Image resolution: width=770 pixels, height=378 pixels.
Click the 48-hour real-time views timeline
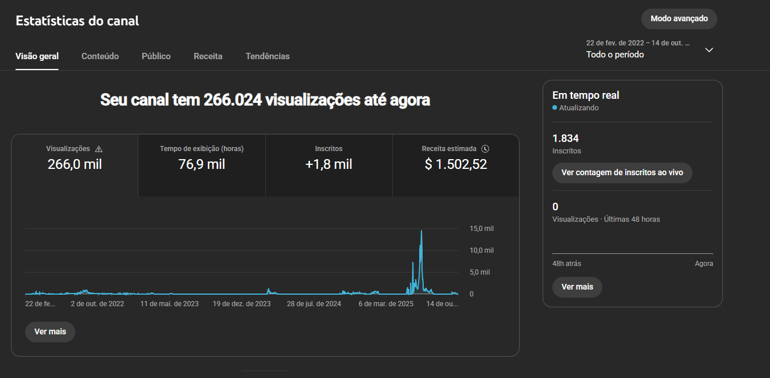pyautogui.click(x=632, y=253)
